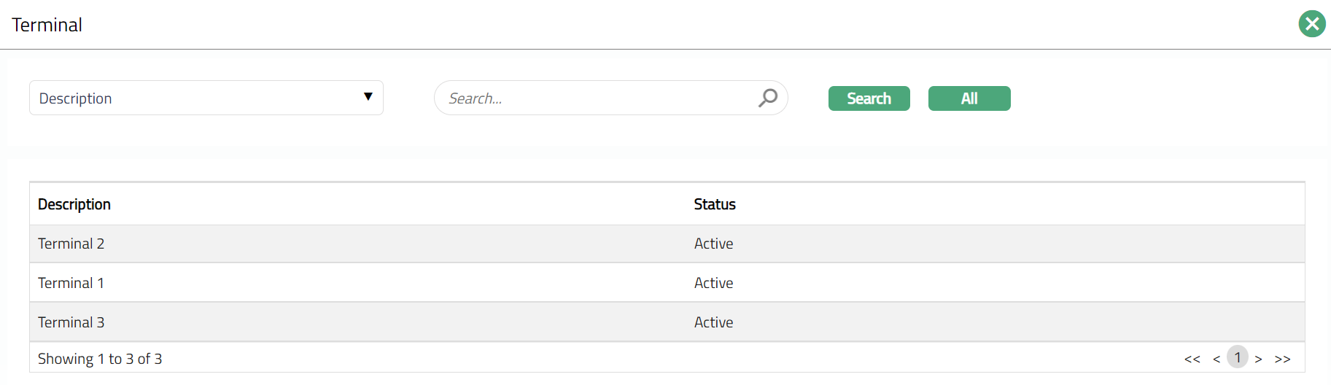Close the Terminal dialog

[x=1311, y=24]
